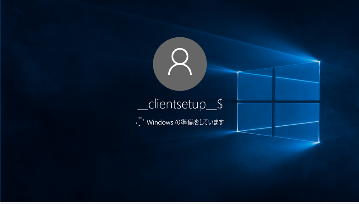359x204 pixels.
Task: Click the gray user avatar icon
Action: pyautogui.click(x=180, y=64)
